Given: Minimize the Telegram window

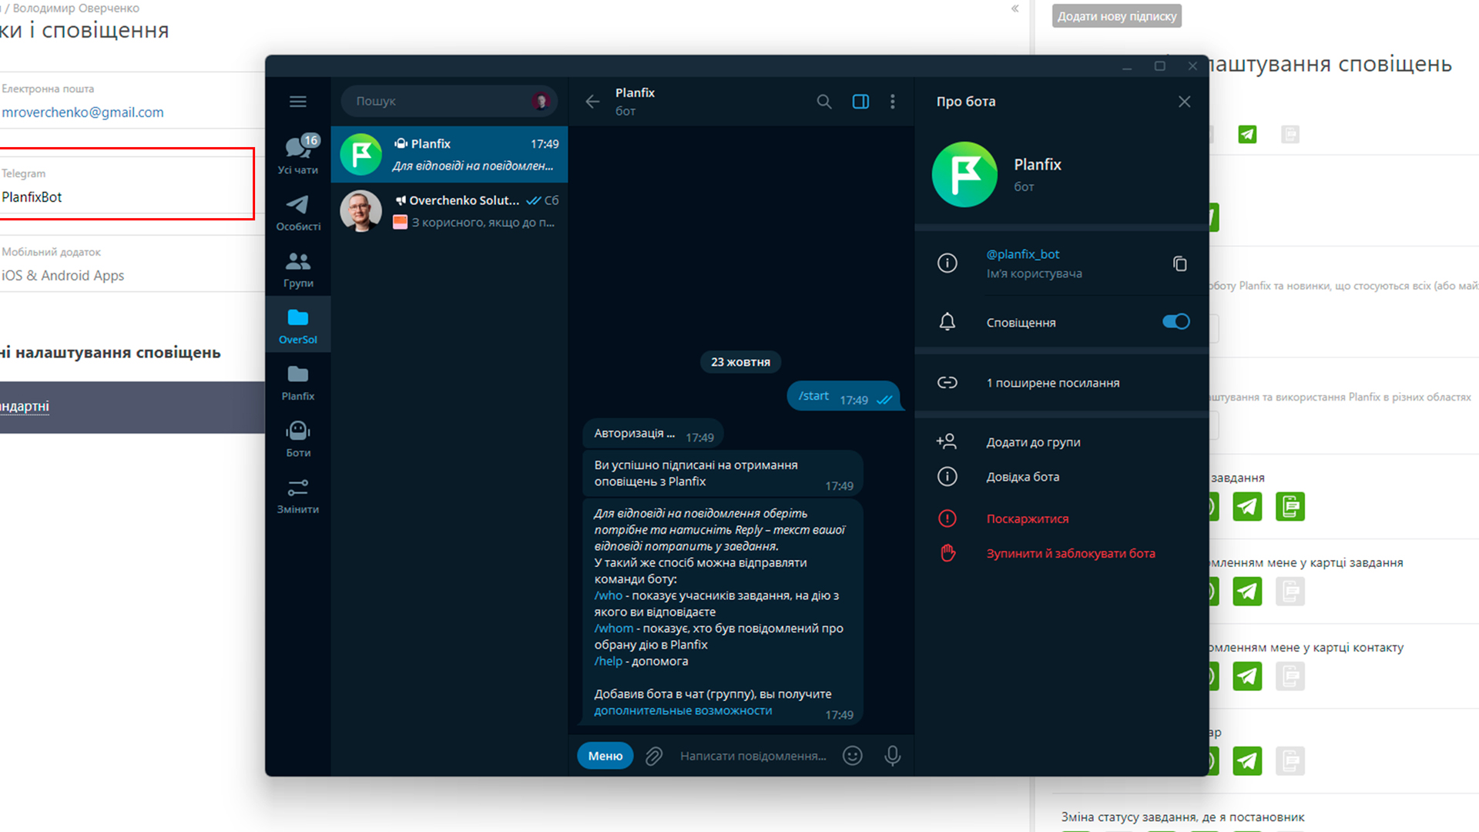Looking at the screenshot, I should click(x=1127, y=67).
